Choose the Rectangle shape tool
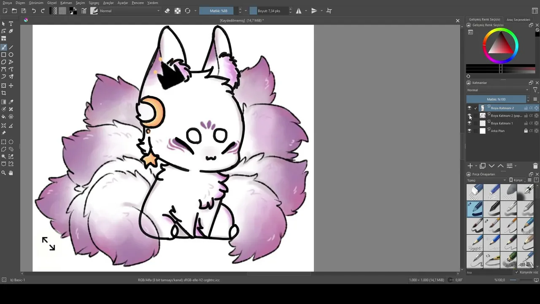540x304 pixels. 4,54
